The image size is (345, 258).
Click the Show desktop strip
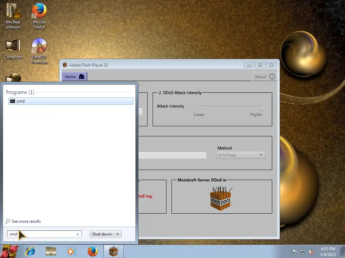pyautogui.click(x=342, y=251)
